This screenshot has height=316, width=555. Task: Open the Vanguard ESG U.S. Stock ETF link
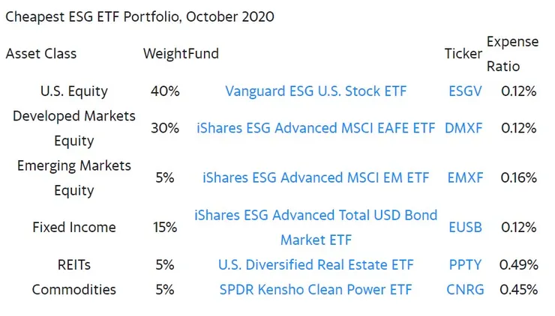316,91
